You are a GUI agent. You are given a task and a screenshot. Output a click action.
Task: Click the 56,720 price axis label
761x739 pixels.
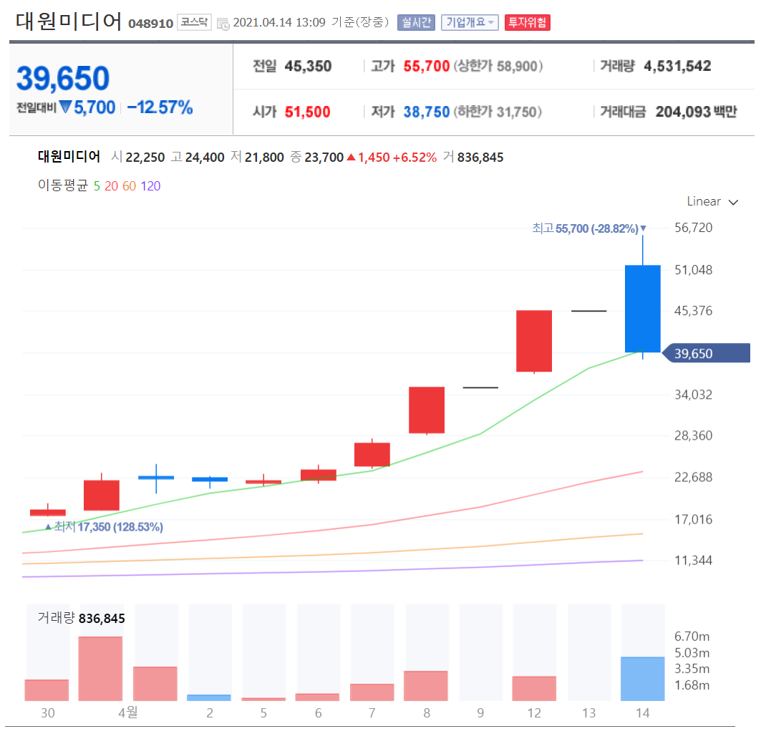pyautogui.click(x=693, y=228)
